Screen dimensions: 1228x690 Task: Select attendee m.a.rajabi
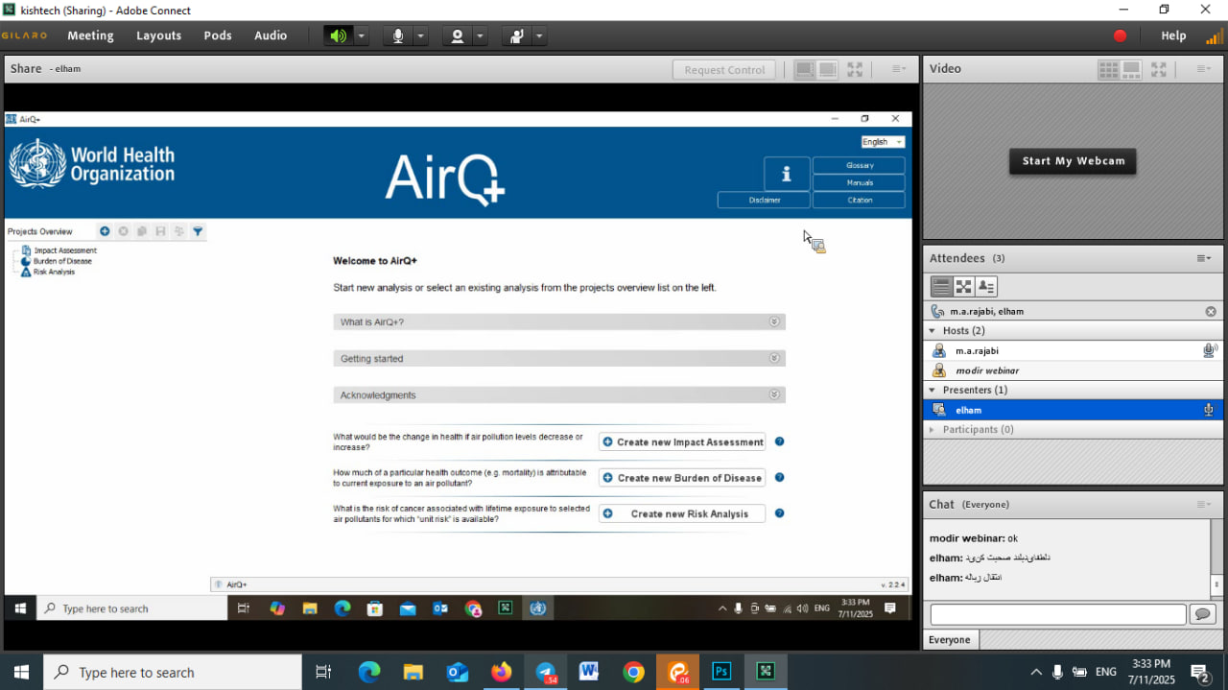coord(1072,351)
